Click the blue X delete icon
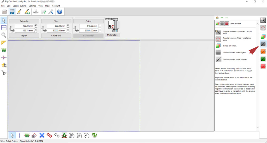The height and width of the screenshot is (143, 267). pyautogui.click(x=42, y=135)
